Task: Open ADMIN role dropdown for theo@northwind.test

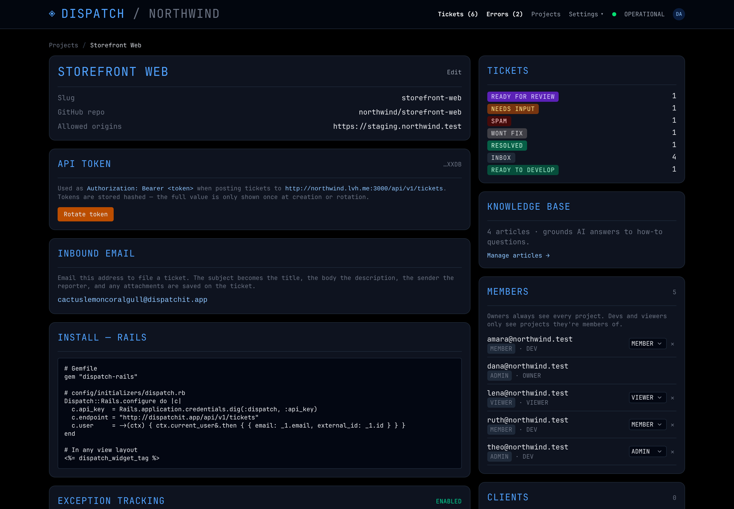Action: (647, 451)
